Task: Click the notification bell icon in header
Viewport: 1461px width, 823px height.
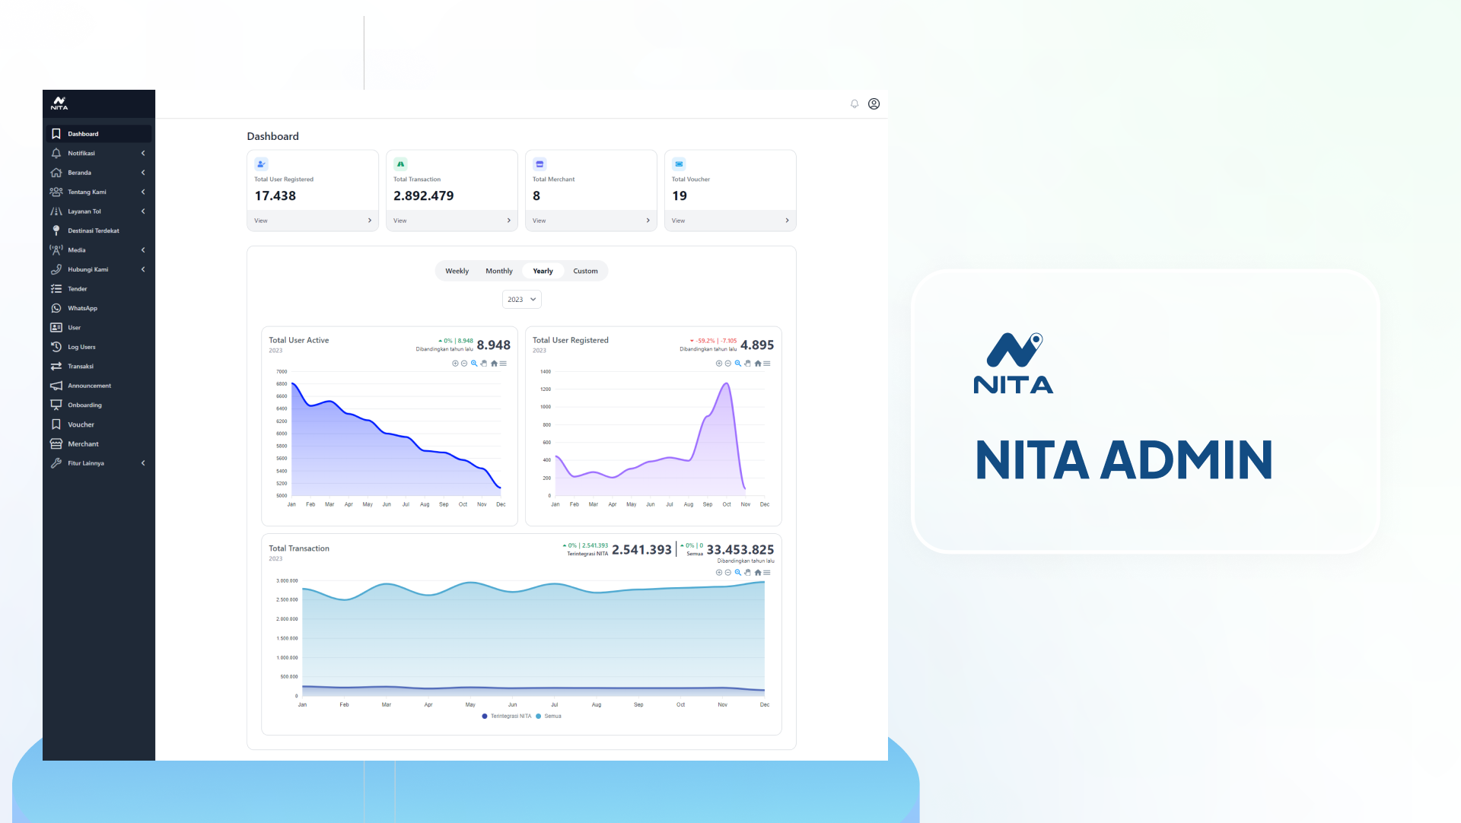Action: point(855,104)
